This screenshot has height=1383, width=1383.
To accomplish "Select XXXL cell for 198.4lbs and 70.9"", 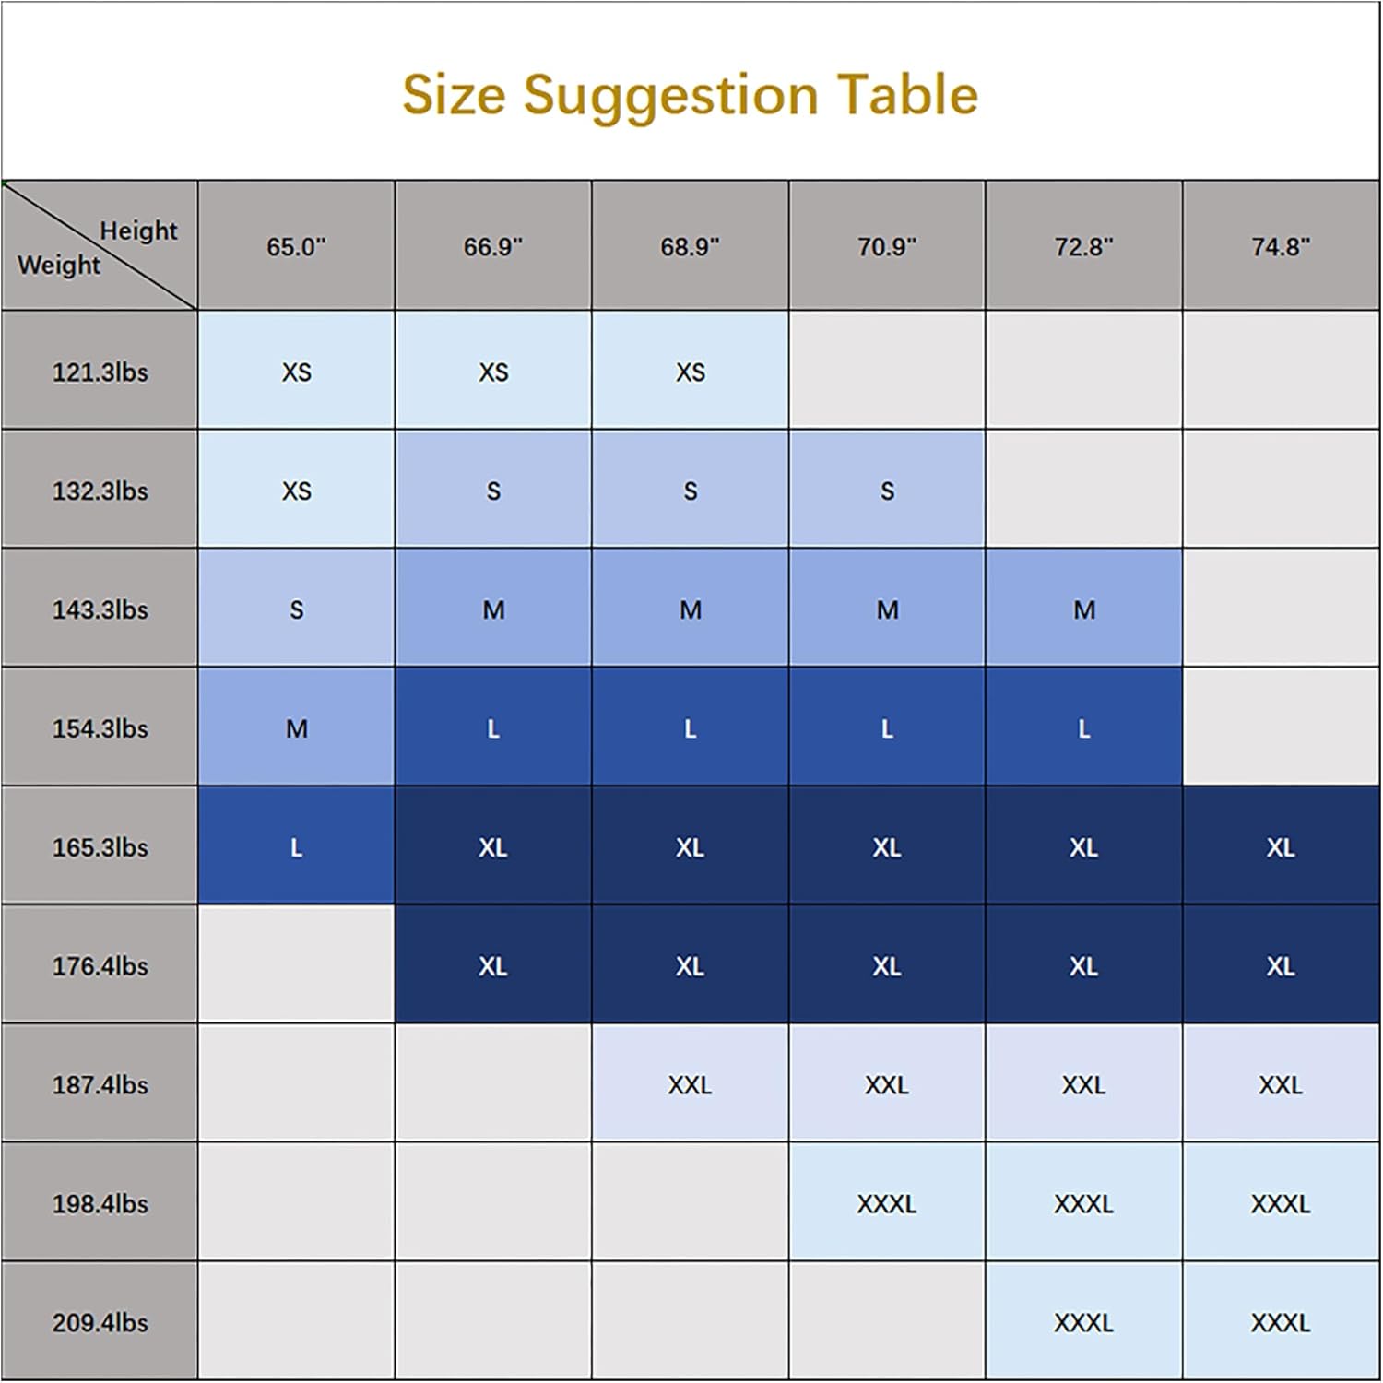I will coord(887,1203).
